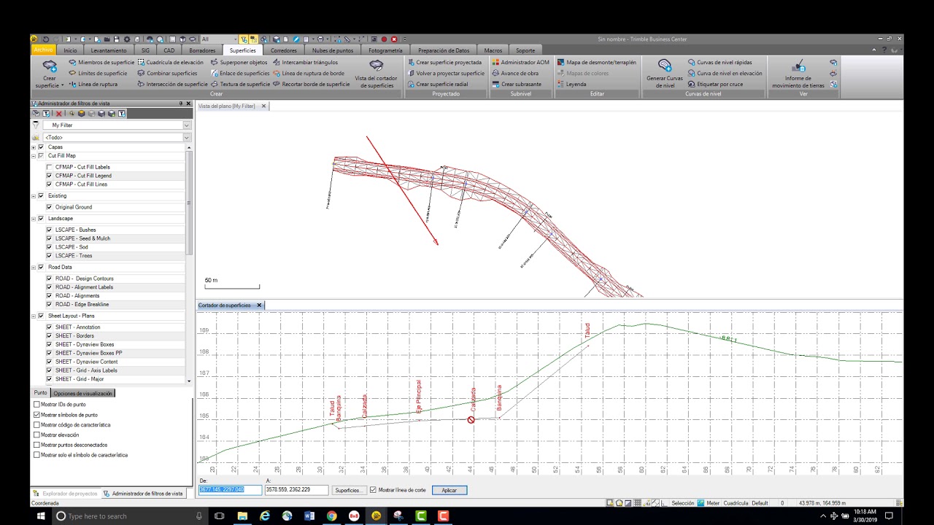Open Recortar borde de superficie tool
The image size is (934, 525).
(x=311, y=85)
